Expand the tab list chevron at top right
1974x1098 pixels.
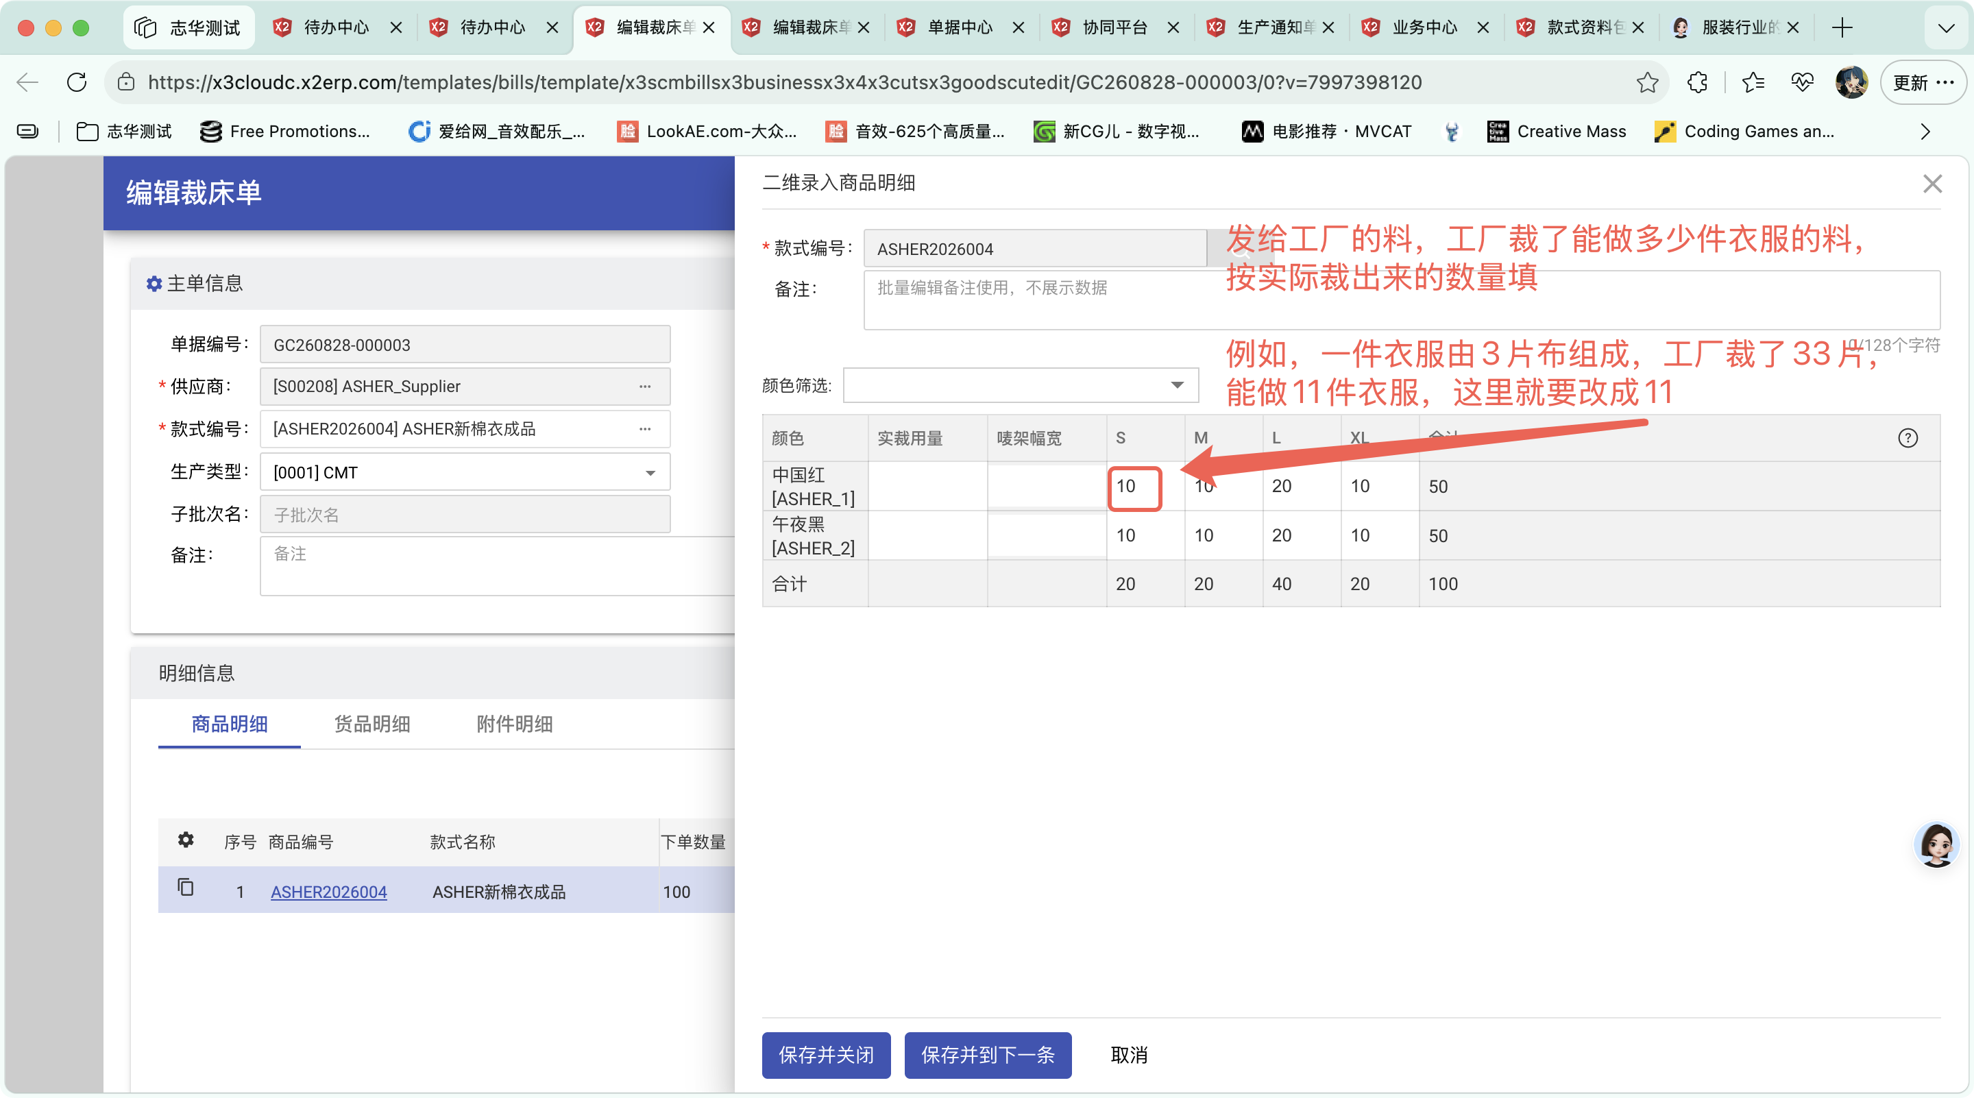coord(1946,27)
